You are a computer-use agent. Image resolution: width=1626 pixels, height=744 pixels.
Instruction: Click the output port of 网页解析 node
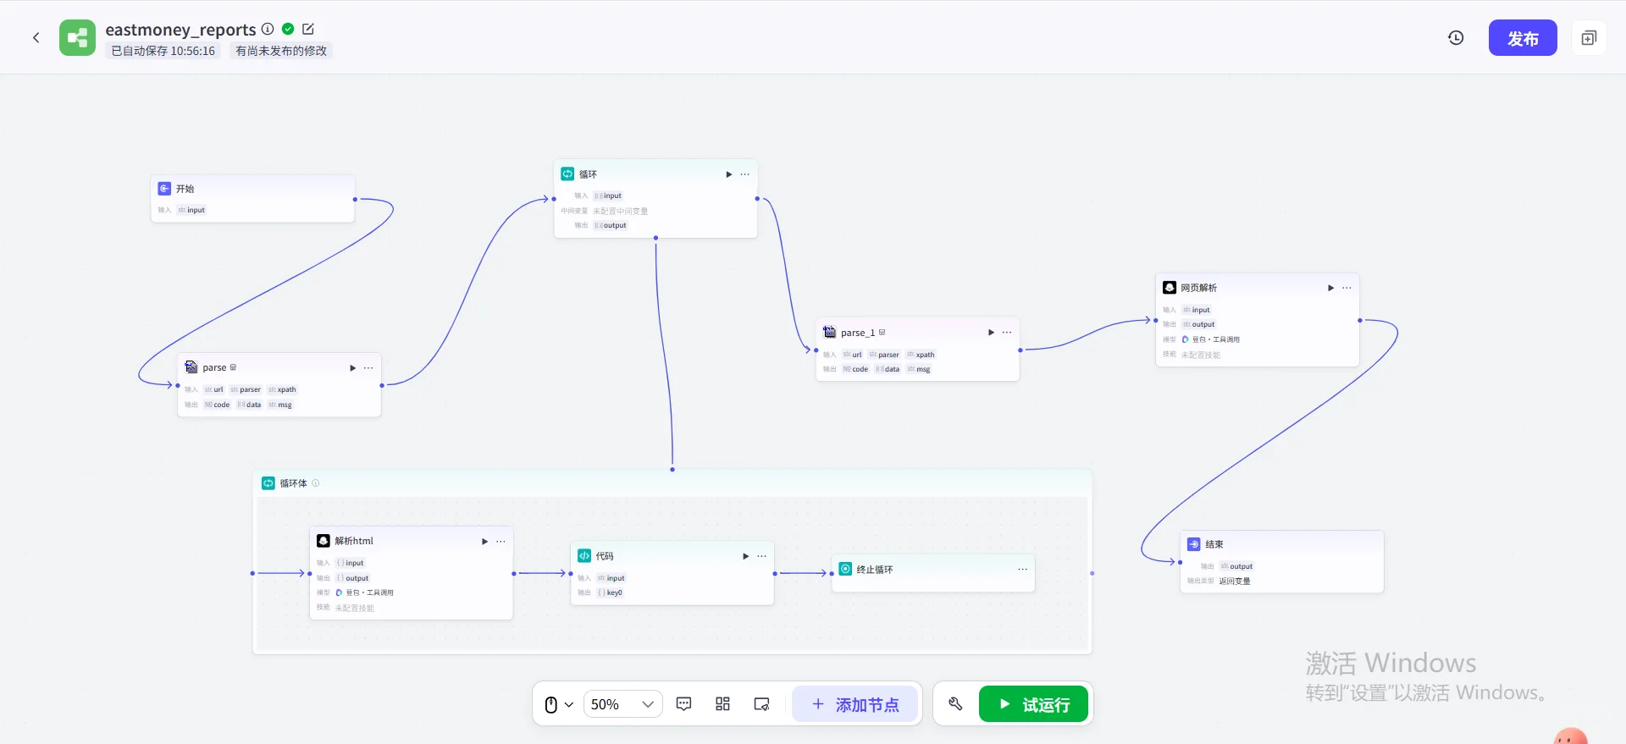[x=1360, y=321]
